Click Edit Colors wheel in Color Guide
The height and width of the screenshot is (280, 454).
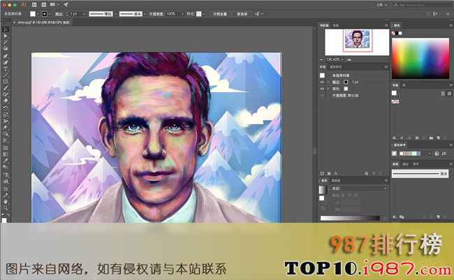pos(437,154)
